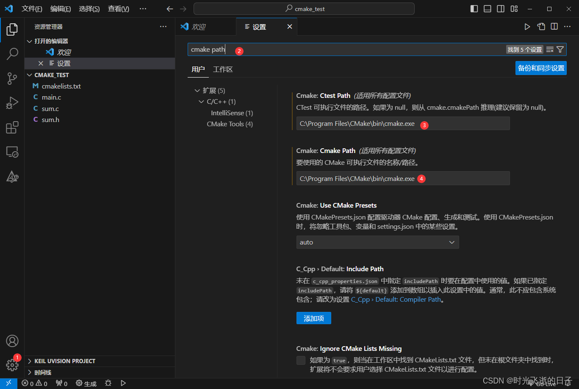Image resolution: width=579 pixels, height=389 pixels.
Task: Clear the settings search input
Action: tap(550, 50)
